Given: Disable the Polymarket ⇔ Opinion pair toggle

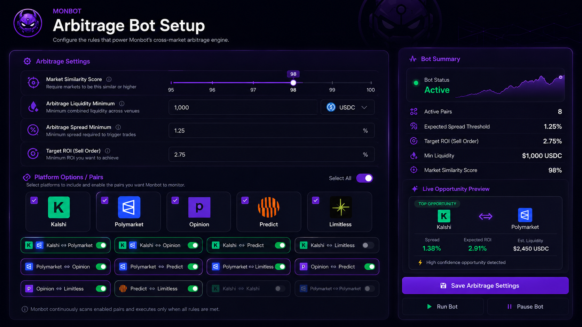Looking at the screenshot, I should 101,267.
